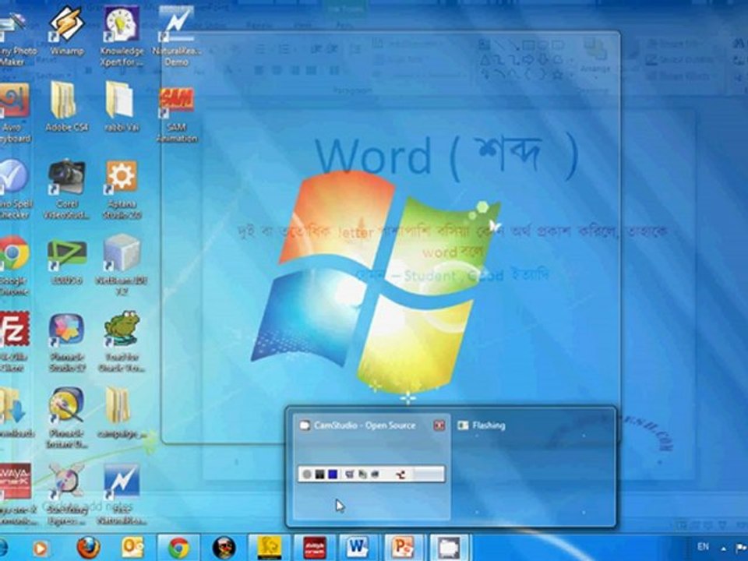Click the FileZilla desktop shortcut
Image resolution: width=748 pixels, height=561 pixels.
point(14,341)
